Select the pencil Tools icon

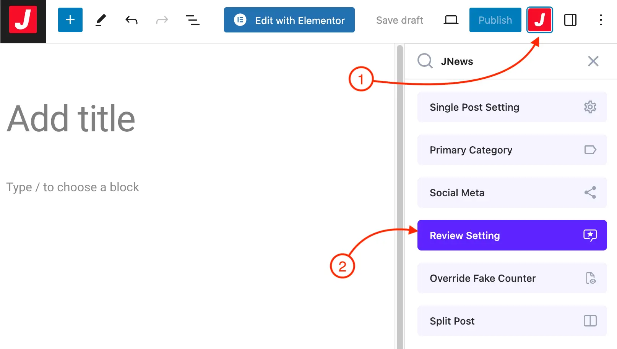(x=101, y=20)
